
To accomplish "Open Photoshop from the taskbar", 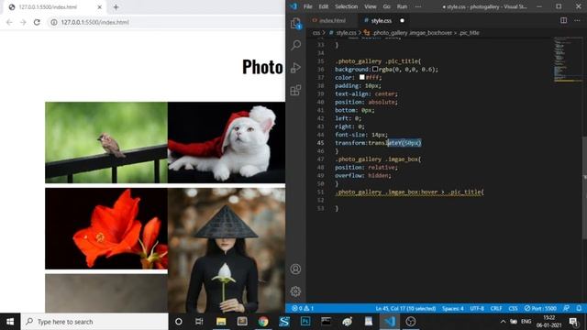I will (305, 322).
